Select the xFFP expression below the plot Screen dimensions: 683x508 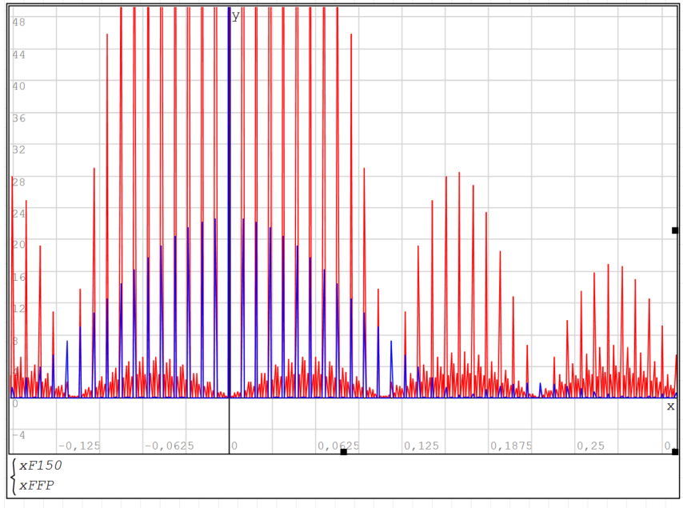click(x=37, y=485)
